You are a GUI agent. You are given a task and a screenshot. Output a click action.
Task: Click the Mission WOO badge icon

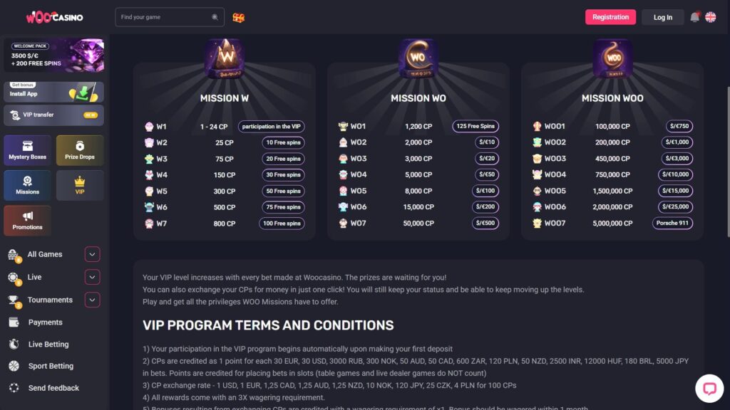pos(612,58)
